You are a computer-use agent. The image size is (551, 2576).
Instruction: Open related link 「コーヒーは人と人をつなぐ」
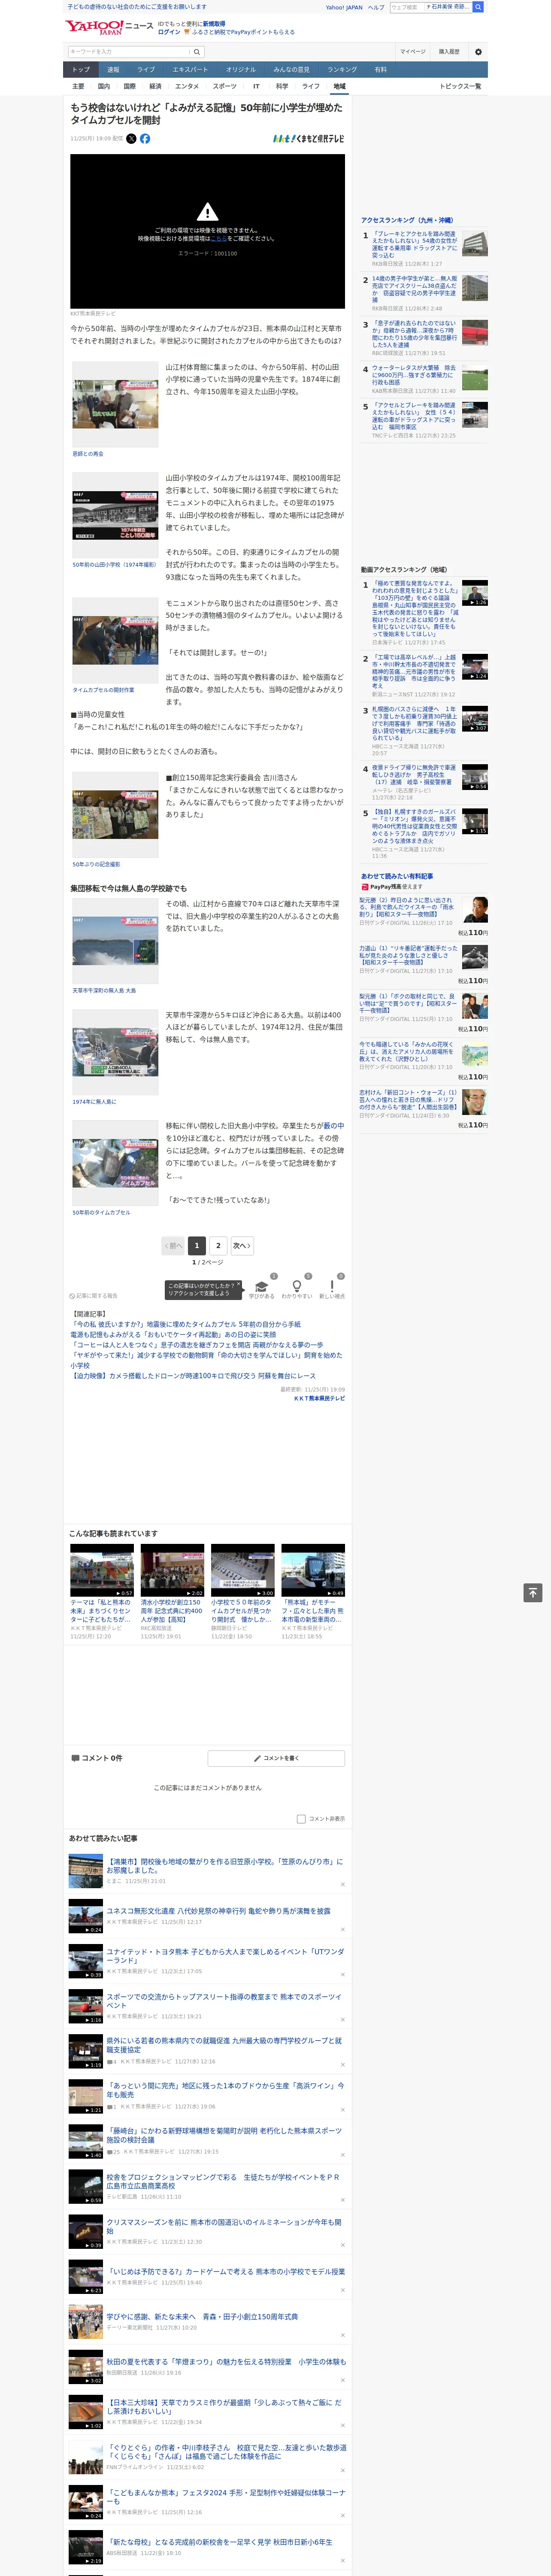click(197, 1345)
